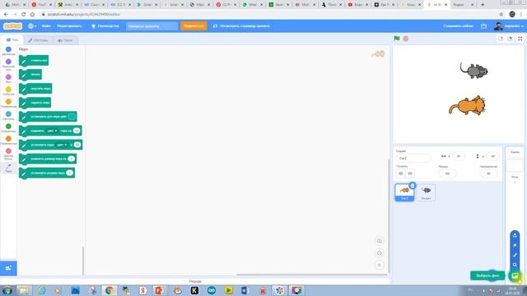Select the yellow Events block category
This screenshot has width=527, height=296.
[x=8, y=91]
